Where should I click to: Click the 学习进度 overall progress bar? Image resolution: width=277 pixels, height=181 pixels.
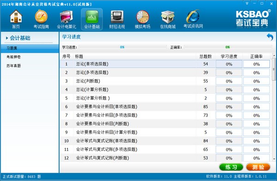pyautogui.click(x=123, y=47)
